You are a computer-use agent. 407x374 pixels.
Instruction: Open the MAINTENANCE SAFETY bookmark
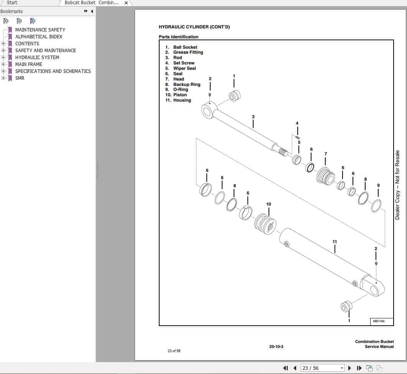(40, 30)
